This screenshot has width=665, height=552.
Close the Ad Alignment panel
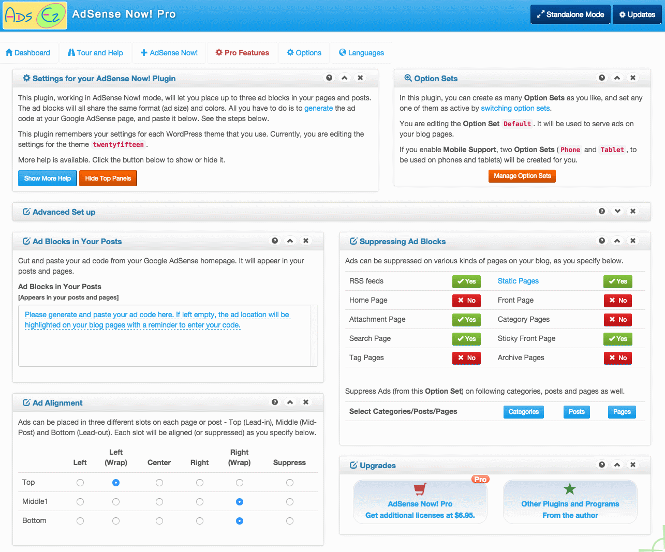[306, 402]
